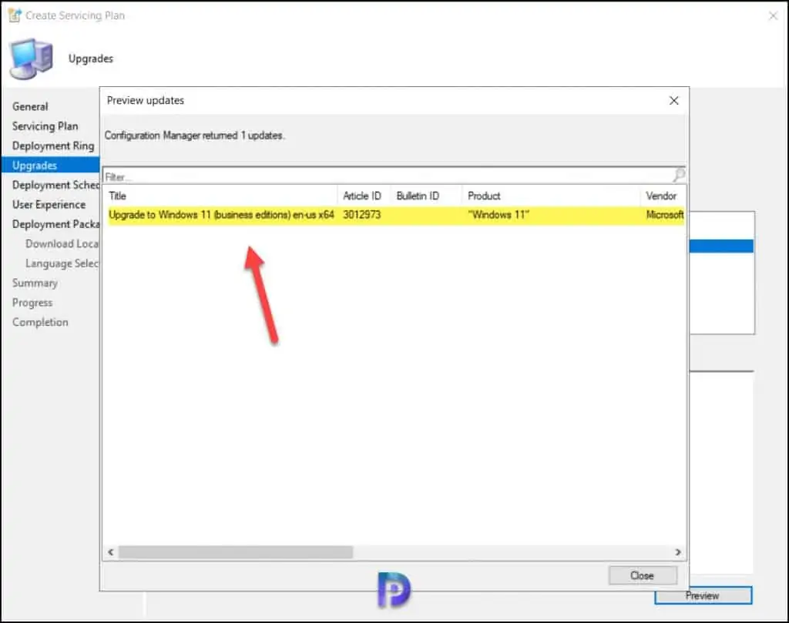Viewport: 789px width, 623px height.
Task: Click the Create Servicing Plan title bar icon
Action: (x=15, y=15)
